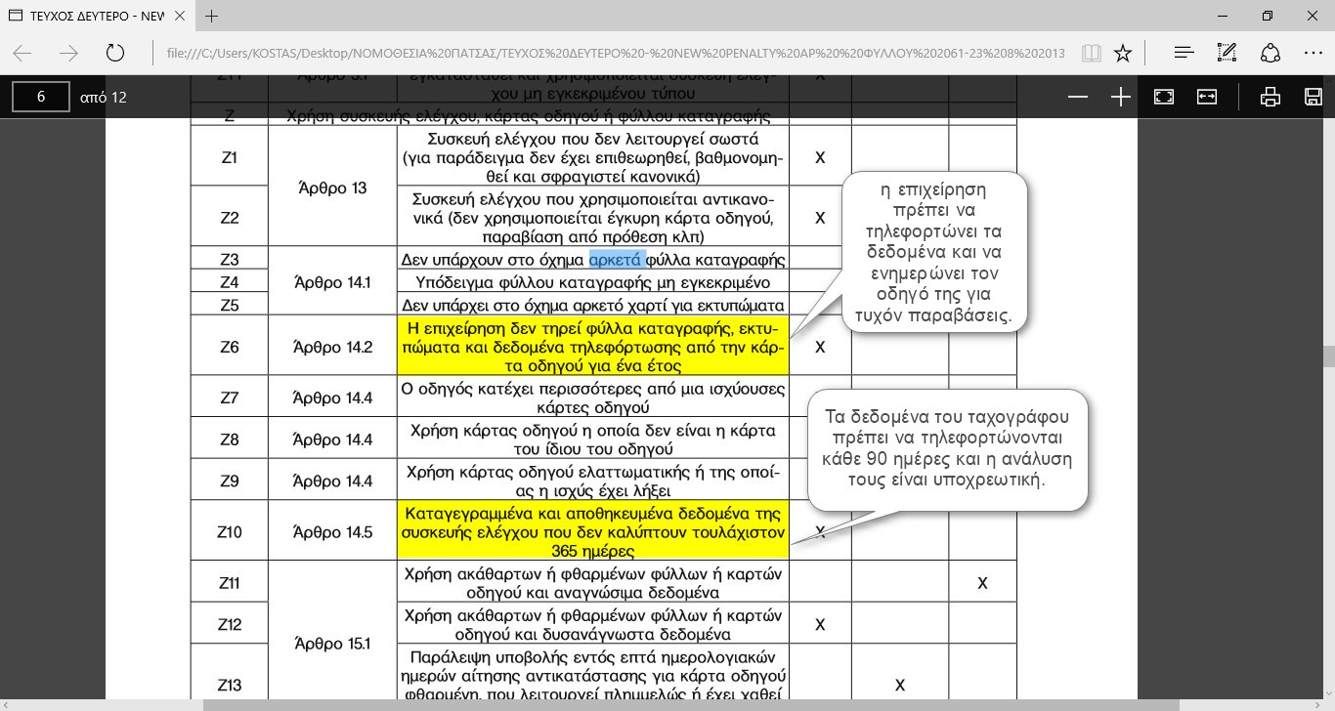
Task: Click the X mark in Z1 row
Action: pos(820,156)
